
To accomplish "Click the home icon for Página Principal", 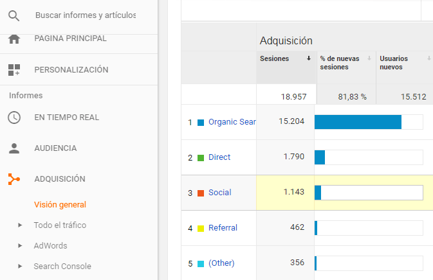I will point(14,39).
